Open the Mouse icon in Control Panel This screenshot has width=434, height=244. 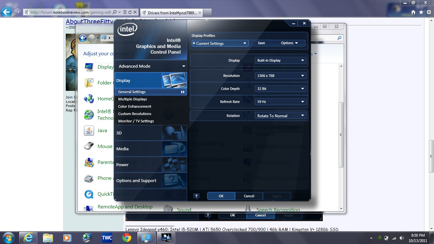click(x=89, y=146)
